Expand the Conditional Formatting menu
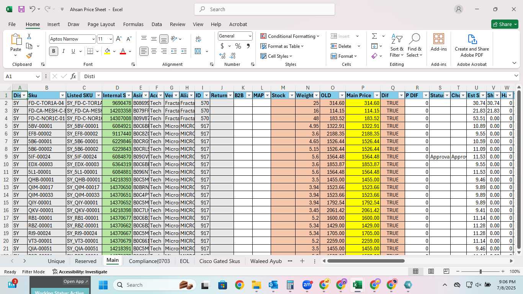Viewport: 523px width, 294px height. tap(290, 36)
